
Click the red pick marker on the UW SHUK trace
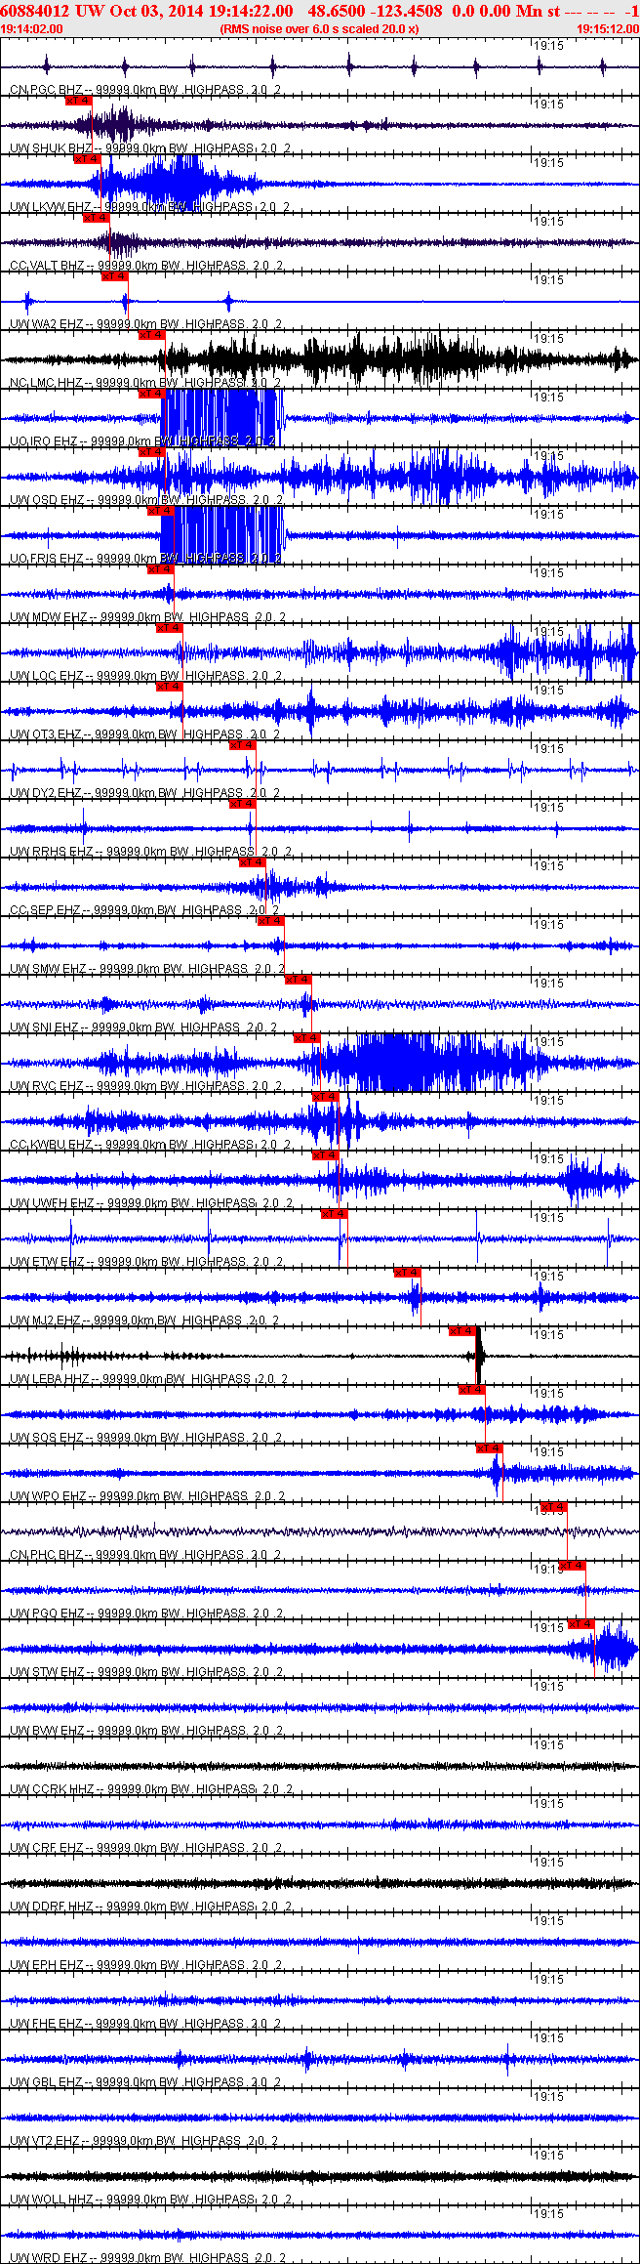point(79,101)
